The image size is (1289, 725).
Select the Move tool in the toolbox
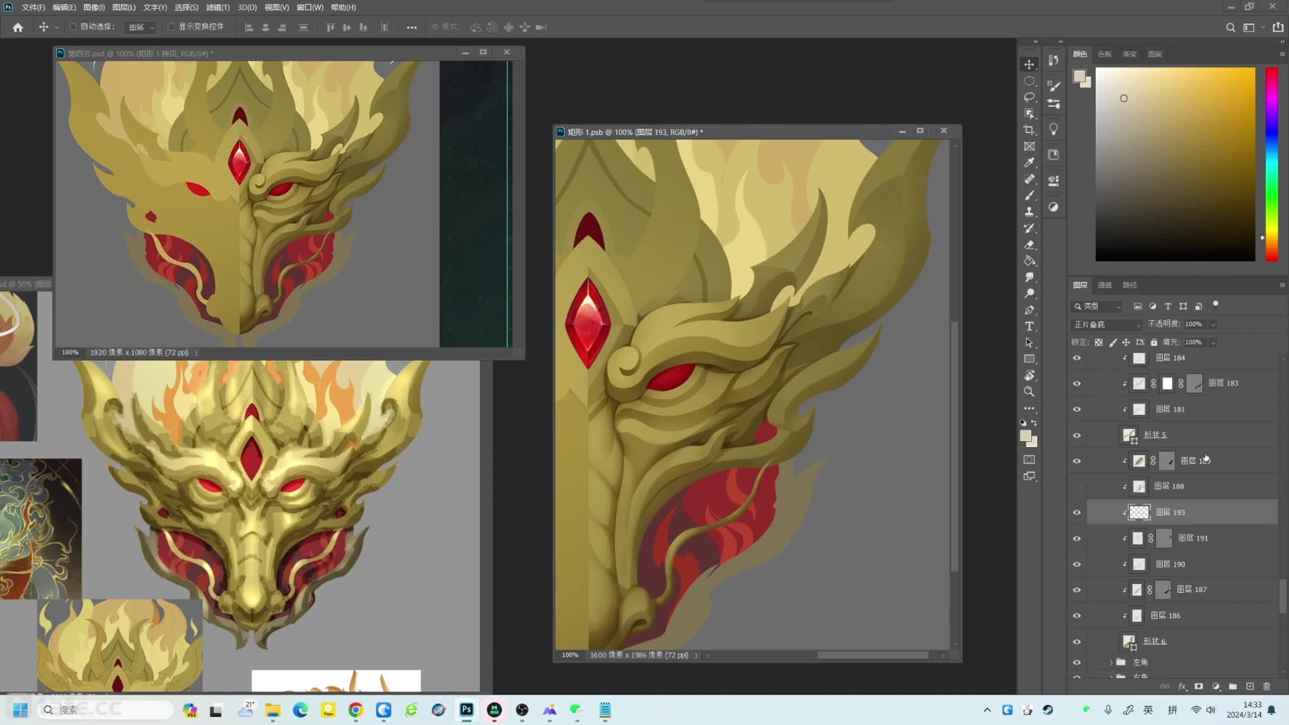[1029, 64]
